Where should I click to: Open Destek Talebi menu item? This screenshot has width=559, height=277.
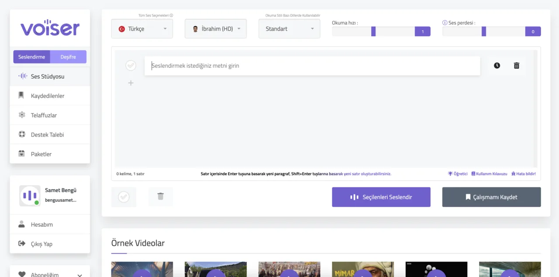tap(50, 135)
